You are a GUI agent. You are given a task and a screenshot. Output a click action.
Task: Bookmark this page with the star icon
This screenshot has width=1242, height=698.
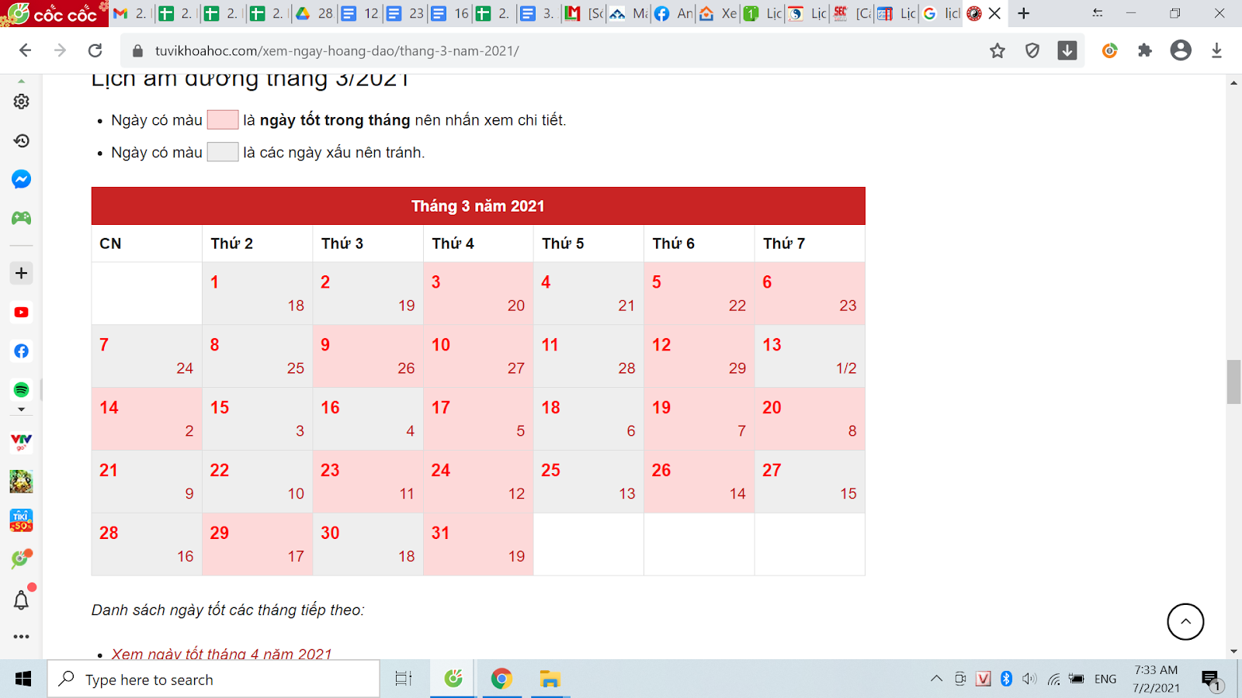pos(997,51)
